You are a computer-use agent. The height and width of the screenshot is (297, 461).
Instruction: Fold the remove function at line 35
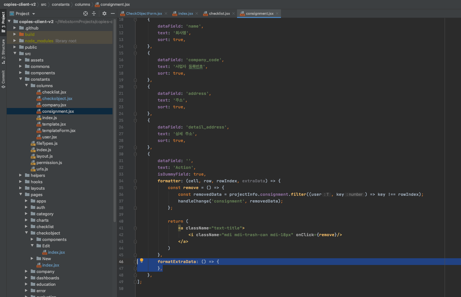coord(135,188)
